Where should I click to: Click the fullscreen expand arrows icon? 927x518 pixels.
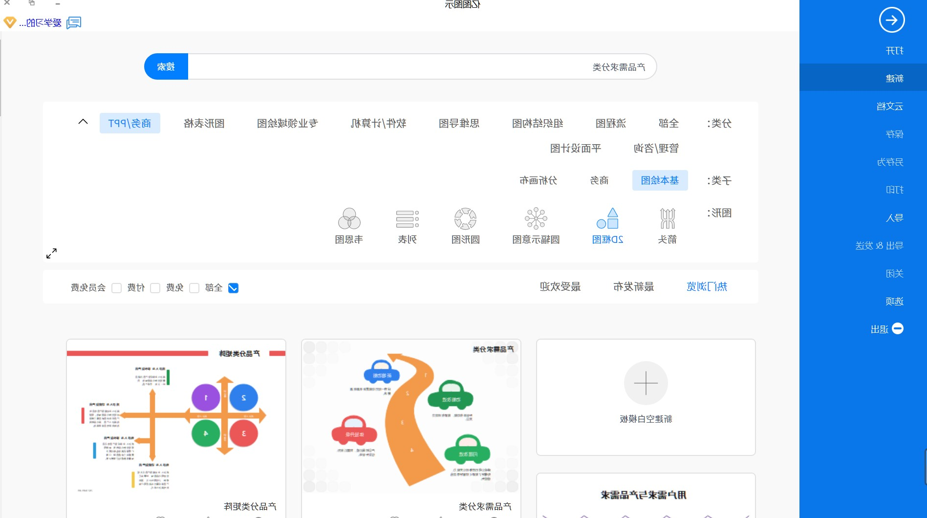(x=51, y=253)
